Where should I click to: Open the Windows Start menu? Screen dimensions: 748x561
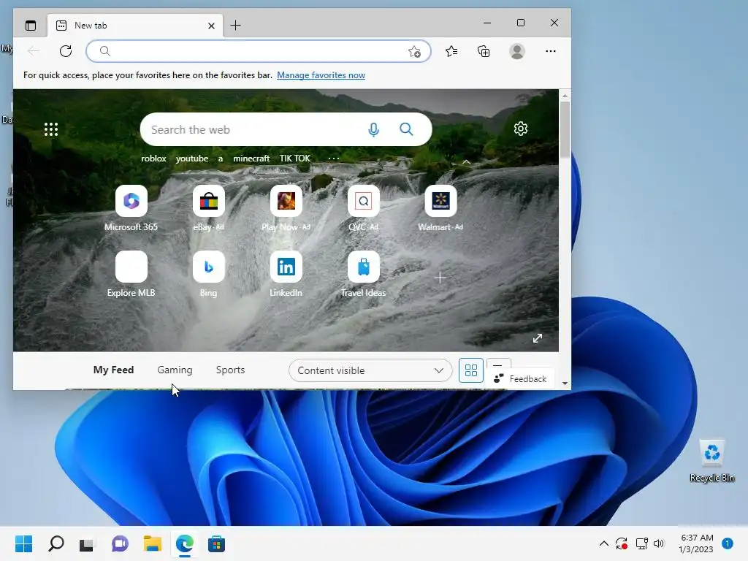pyautogui.click(x=24, y=543)
